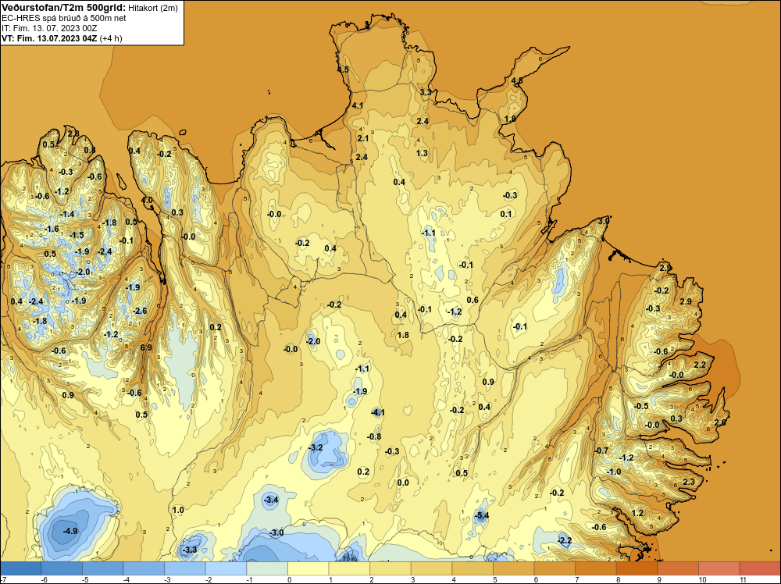The width and height of the screenshot is (781, 584).
Task: Click the 4.5 coastal temperature label
Action: [x=343, y=69]
